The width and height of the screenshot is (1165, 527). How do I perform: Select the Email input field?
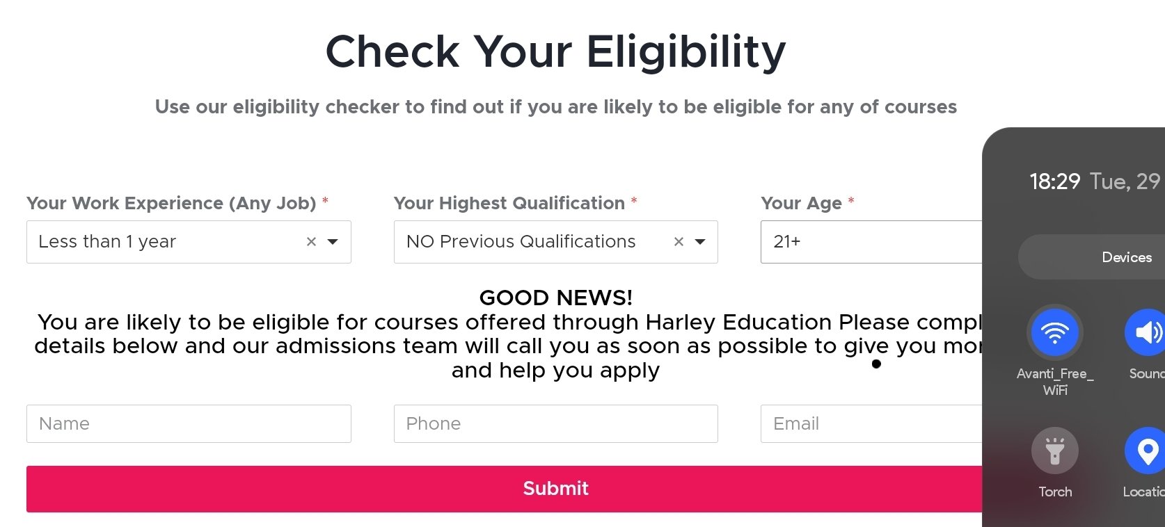[871, 423]
